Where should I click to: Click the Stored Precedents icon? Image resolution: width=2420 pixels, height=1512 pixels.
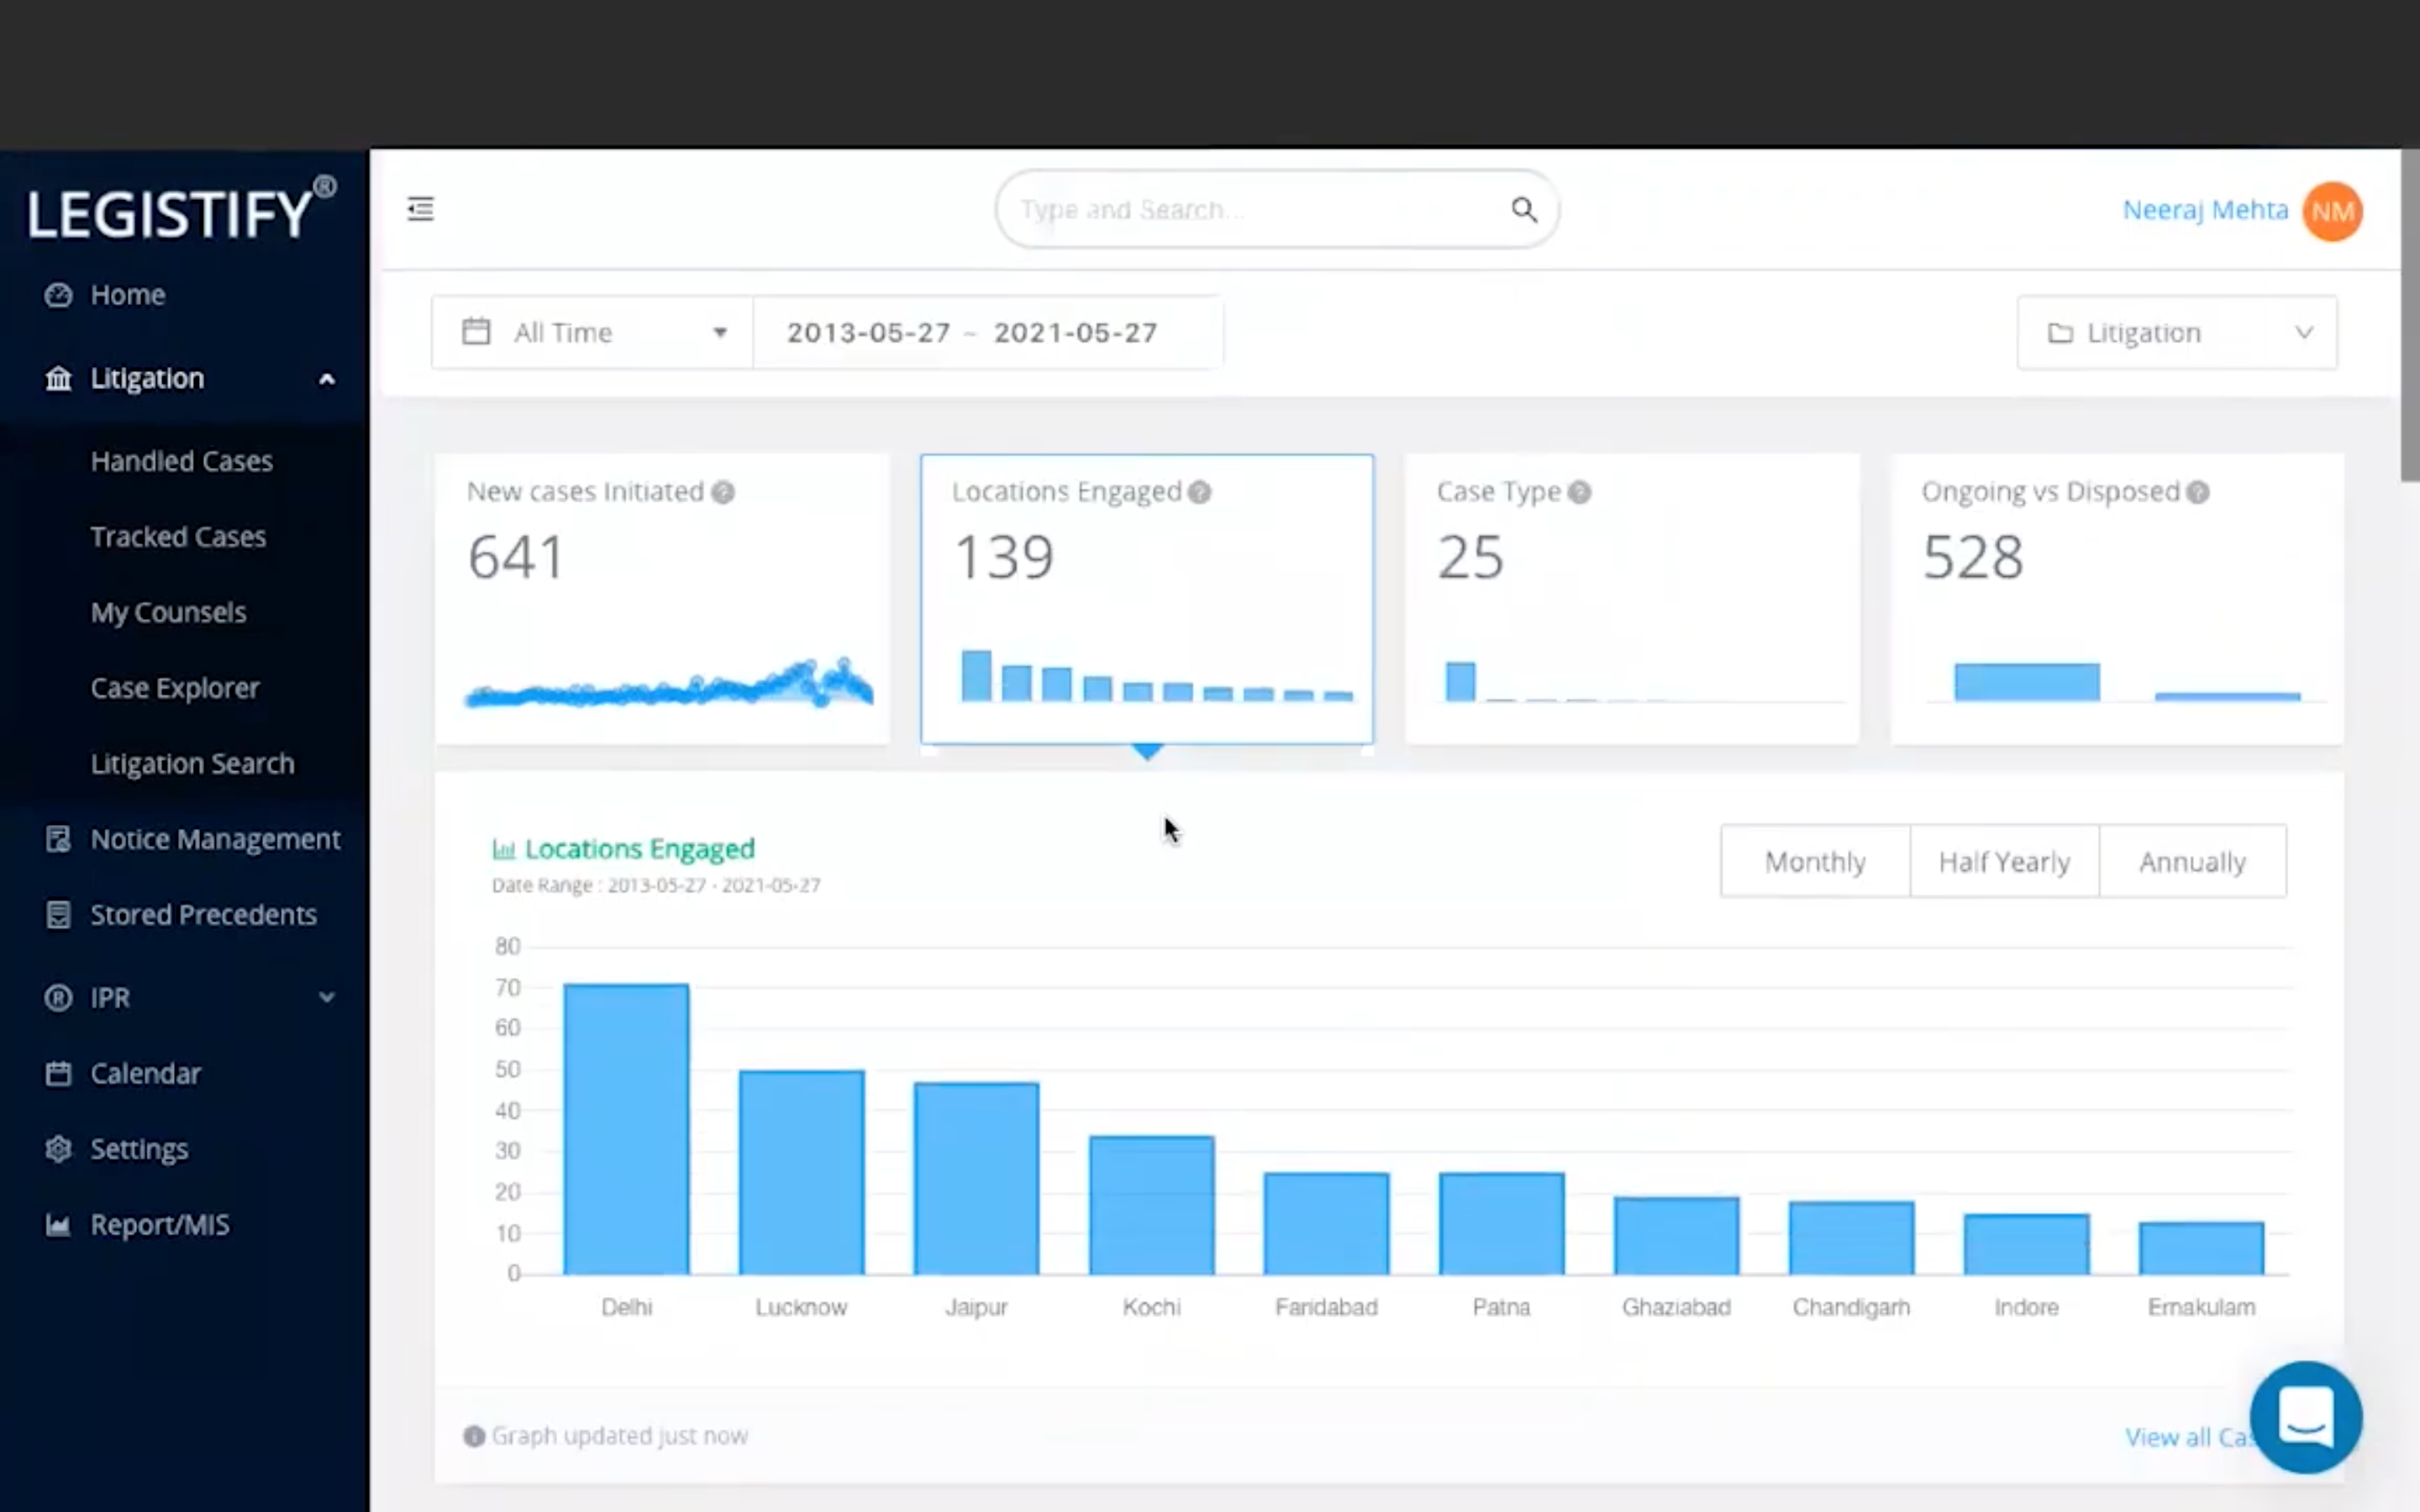pos(54,913)
